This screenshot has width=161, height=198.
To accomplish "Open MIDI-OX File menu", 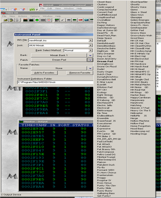I will tap(4, 16).
